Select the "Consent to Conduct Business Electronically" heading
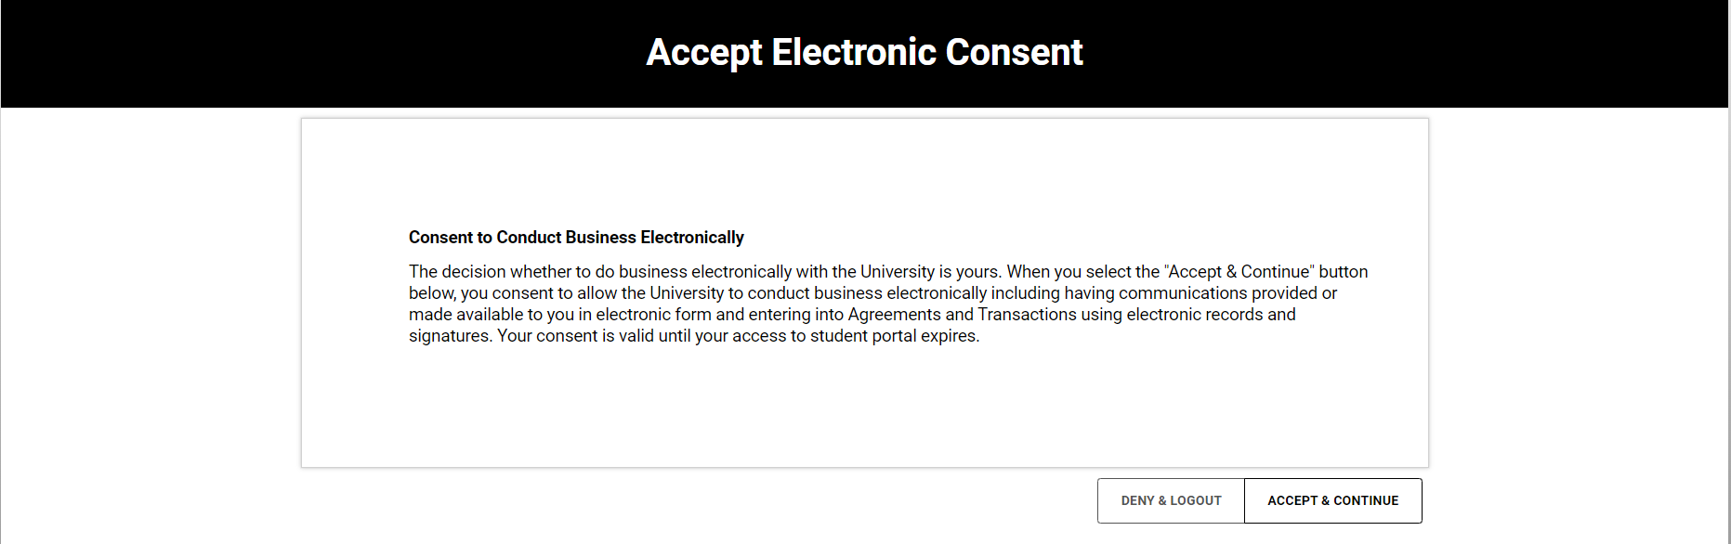This screenshot has width=1731, height=544. [x=576, y=238]
